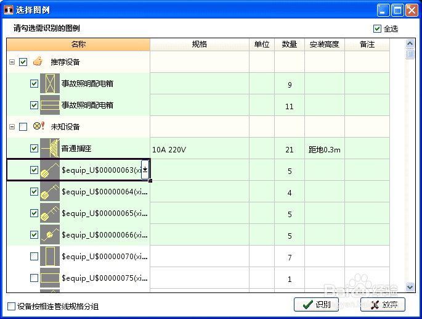Image resolution: width=422 pixels, height=319 pixels.
Task: Select the $equip_U$00000066 name text
Action: [105, 235]
